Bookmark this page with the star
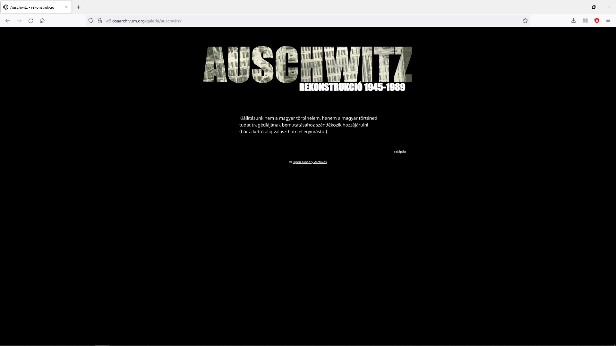The width and height of the screenshot is (616, 346). [525, 21]
